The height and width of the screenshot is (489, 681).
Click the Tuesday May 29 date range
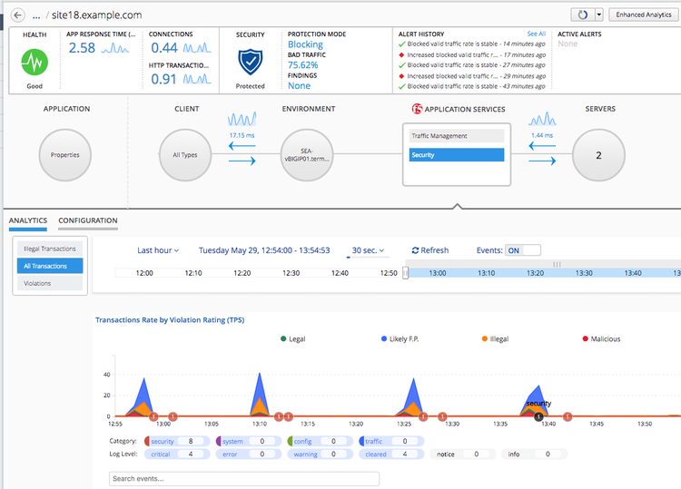click(264, 250)
